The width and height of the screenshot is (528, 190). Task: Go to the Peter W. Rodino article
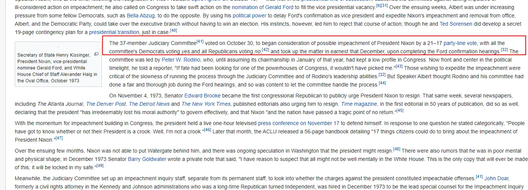[181, 60]
